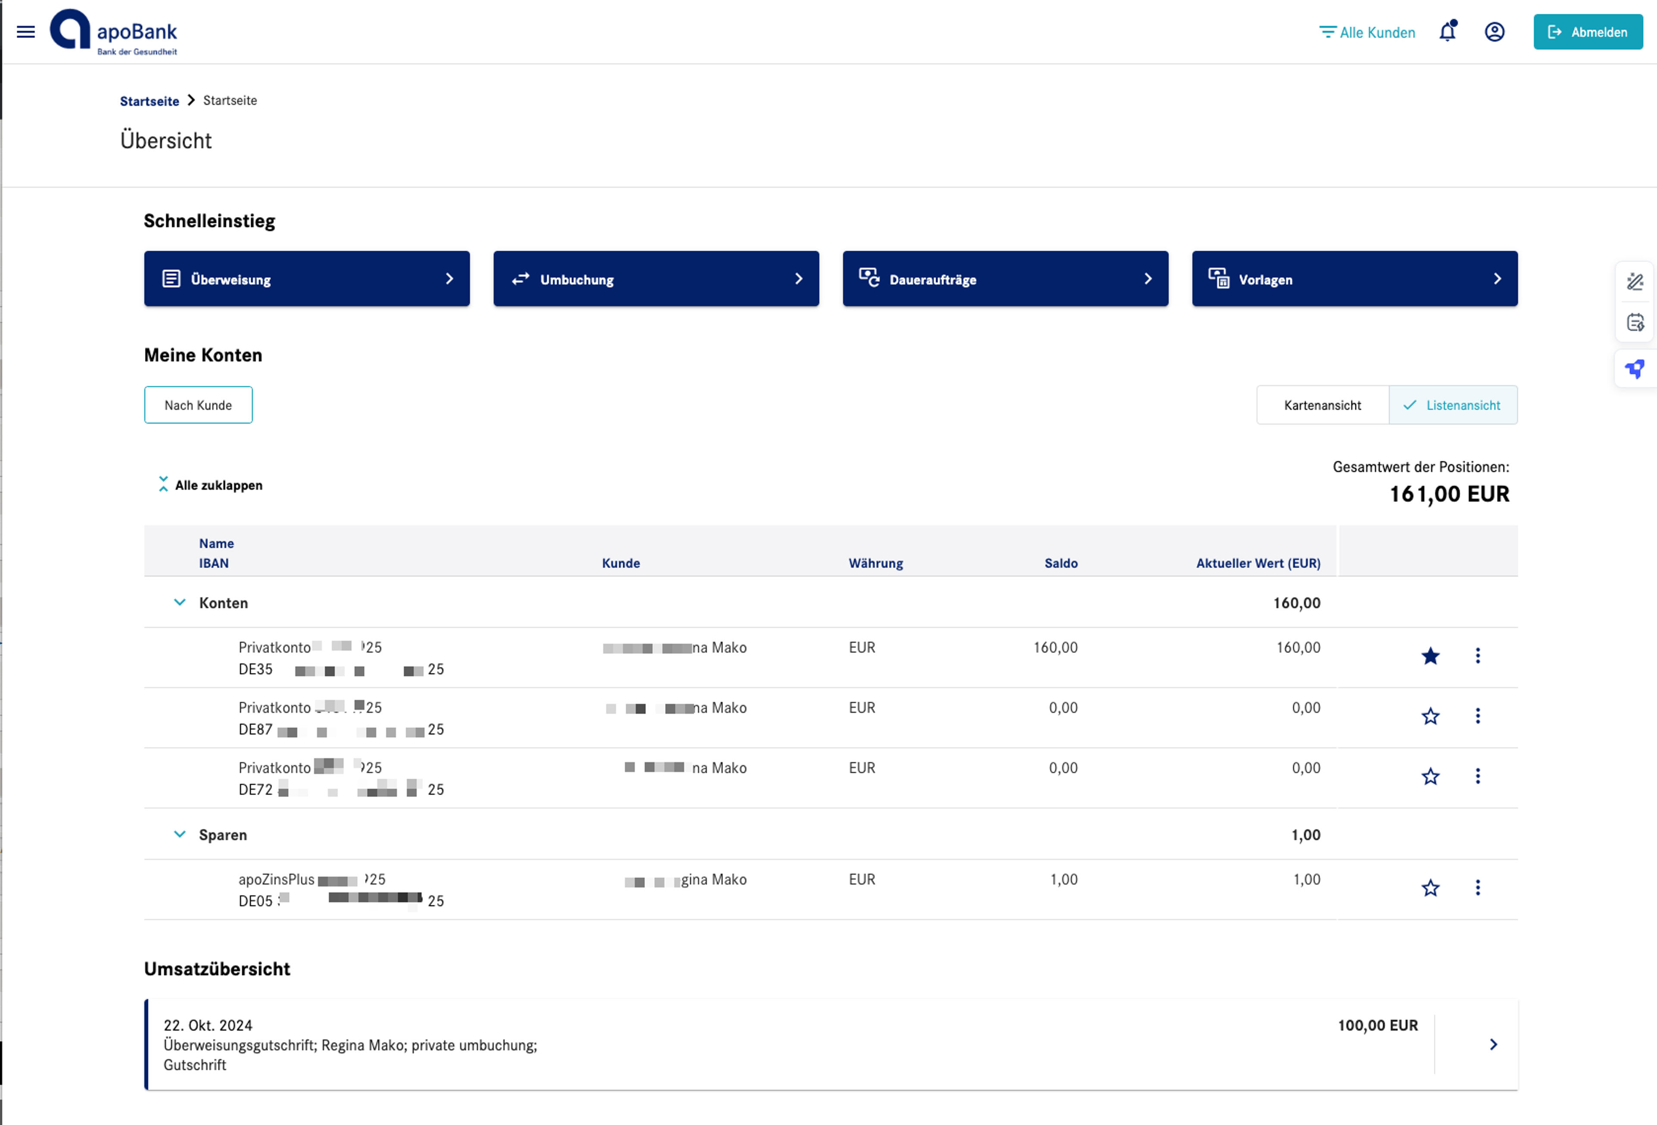Select the Listenansicht view
The width and height of the screenshot is (1657, 1125).
(x=1453, y=405)
